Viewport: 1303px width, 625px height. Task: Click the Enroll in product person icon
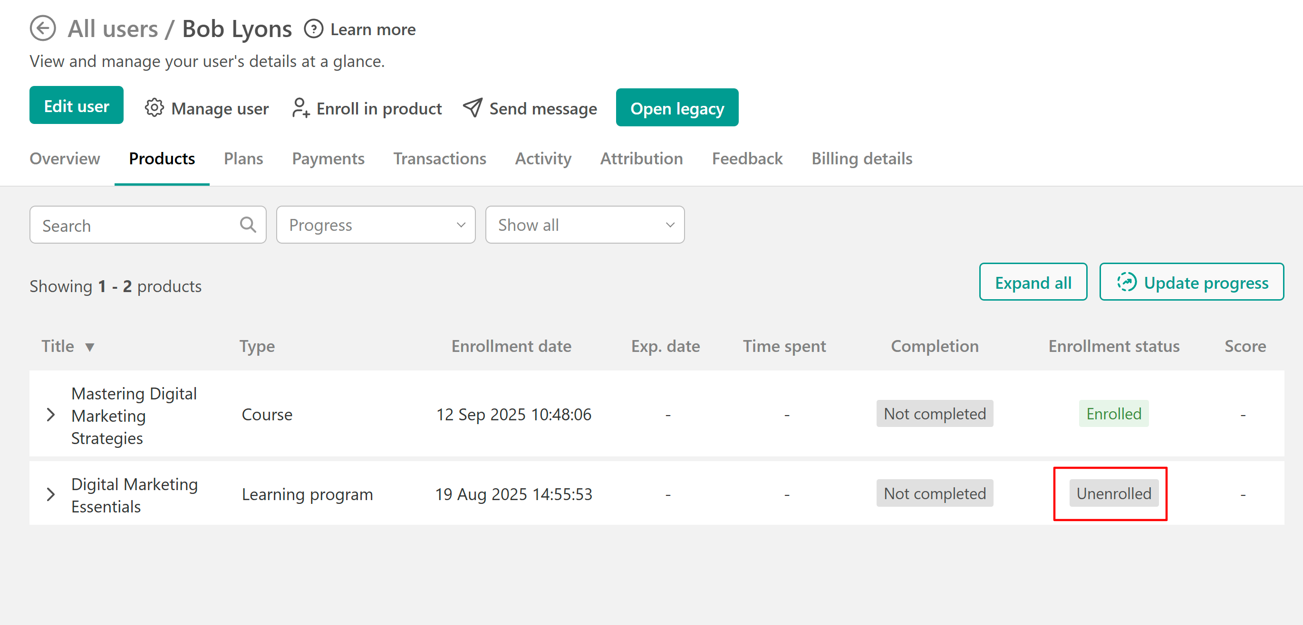pos(300,108)
